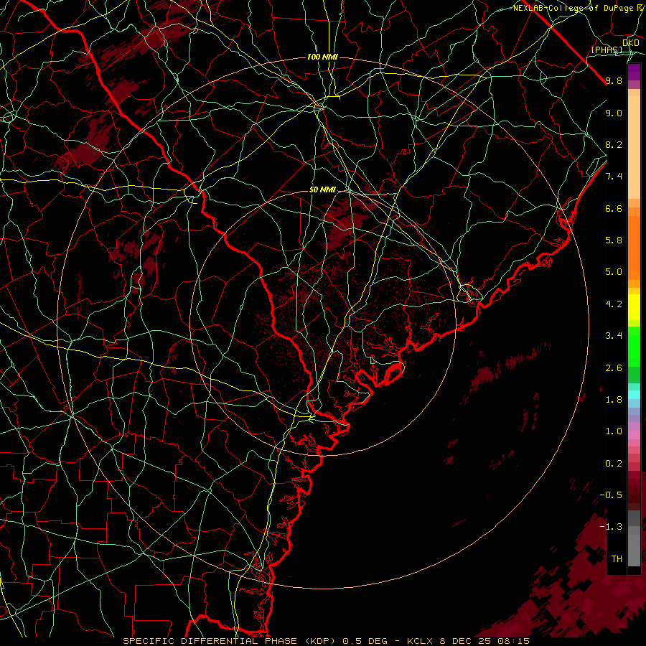Click the 8.2 legend value
The width and height of the screenshot is (646, 646).
(614, 144)
